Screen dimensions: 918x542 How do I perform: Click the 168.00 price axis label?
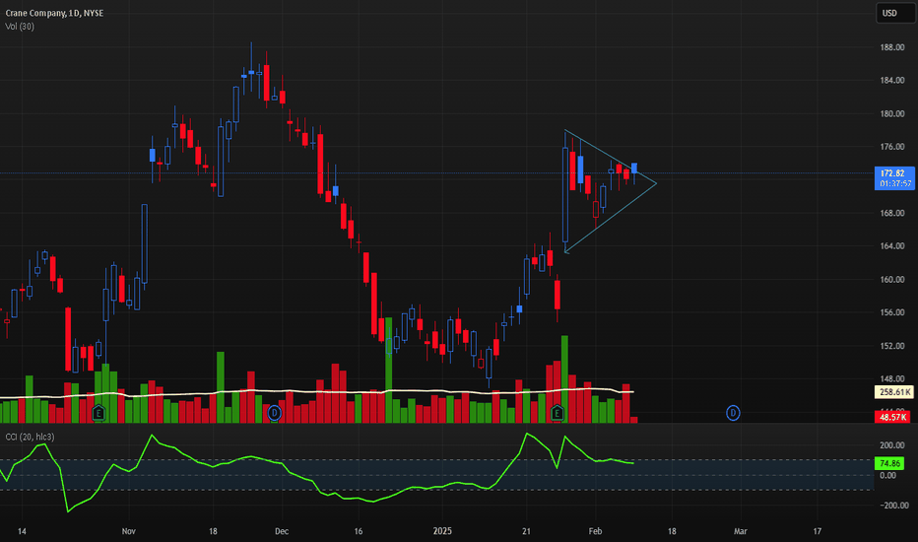click(x=892, y=213)
